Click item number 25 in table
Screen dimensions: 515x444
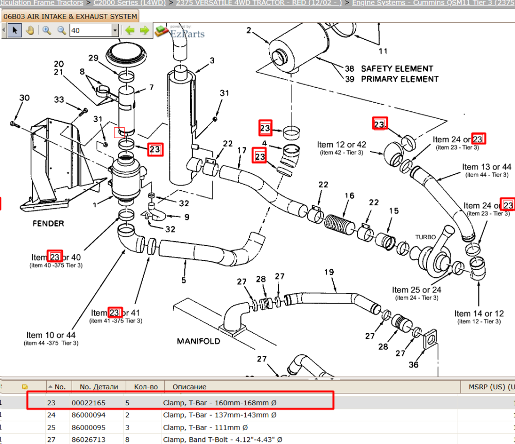coord(51,427)
